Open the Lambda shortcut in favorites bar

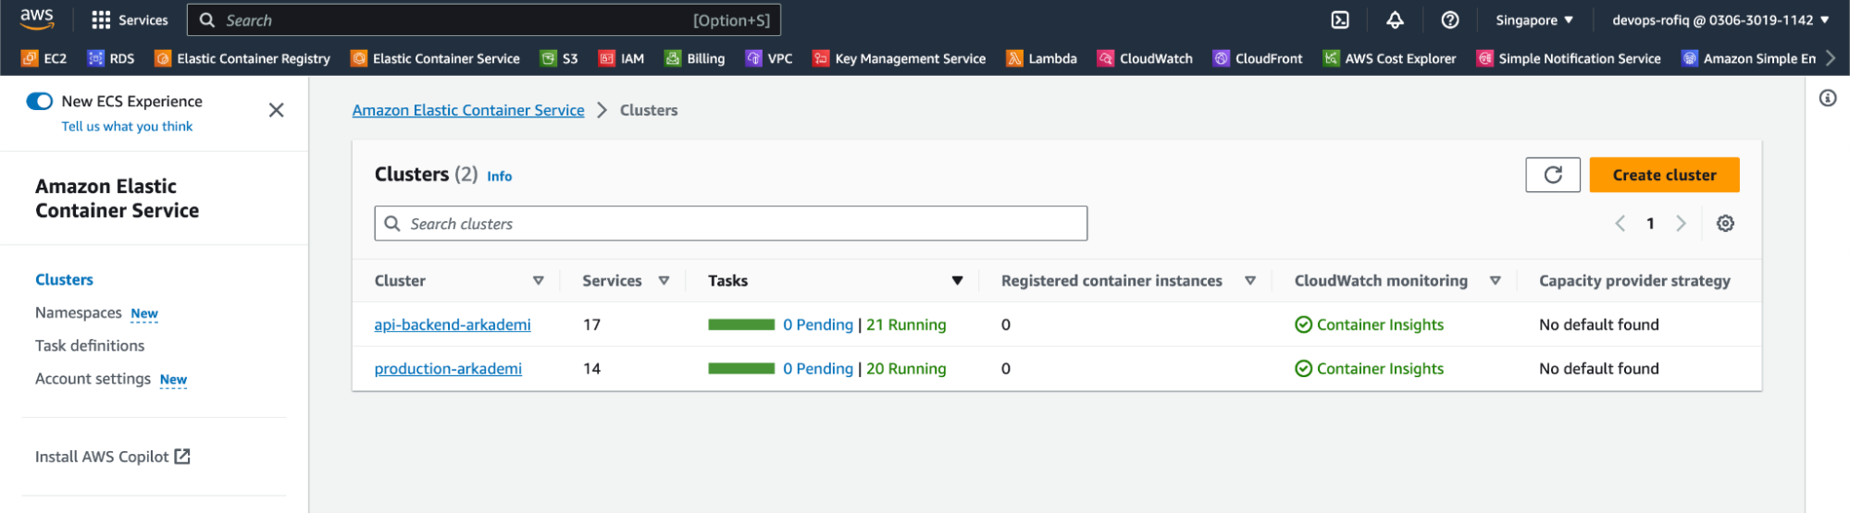[x=1041, y=58]
